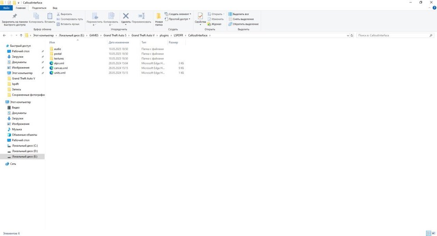The width and height of the screenshot is (437, 236).
Task: Click the Копировать icon in Буфер обмена
Action: 36,16
